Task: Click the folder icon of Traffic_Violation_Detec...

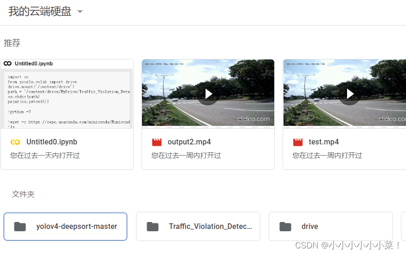Action: click(x=153, y=227)
